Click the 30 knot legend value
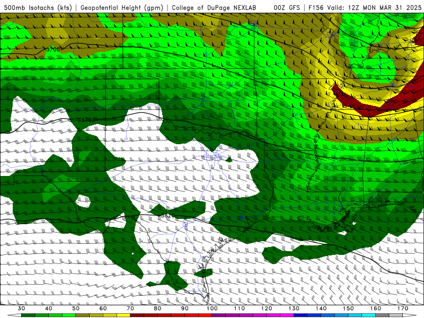Viewport: 424px width, 318px height. pyautogui.click(x=21, y=308)
